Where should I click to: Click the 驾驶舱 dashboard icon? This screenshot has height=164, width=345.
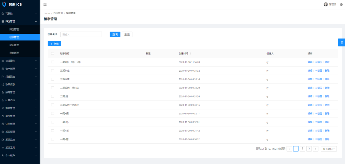(3, 14)
